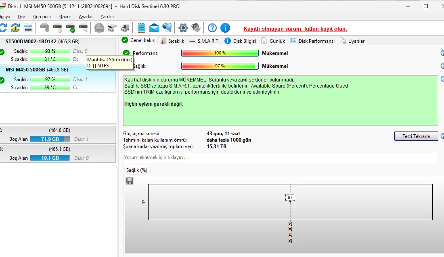Open the Görünüm menu
The width and height of the screenshot is (444, 257).
42,17
